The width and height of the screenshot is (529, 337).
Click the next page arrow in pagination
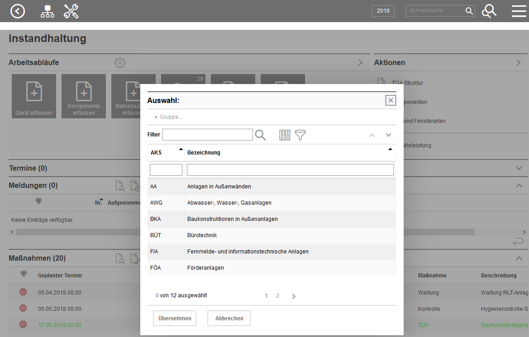click(x=294, y=296)
